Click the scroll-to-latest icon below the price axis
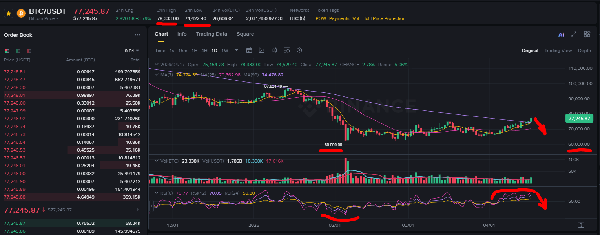Viewport: 600px width, 235px height. [x=581, y=225]
